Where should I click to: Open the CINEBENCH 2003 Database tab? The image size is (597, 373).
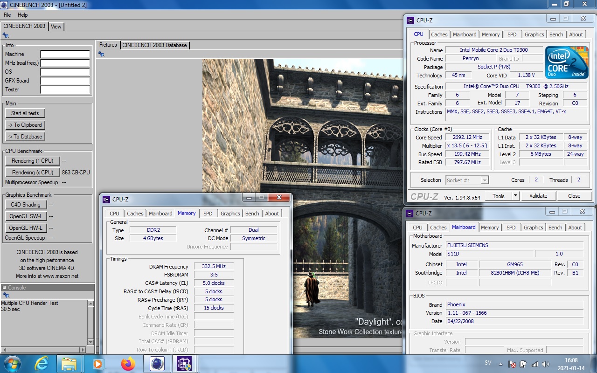155,45
